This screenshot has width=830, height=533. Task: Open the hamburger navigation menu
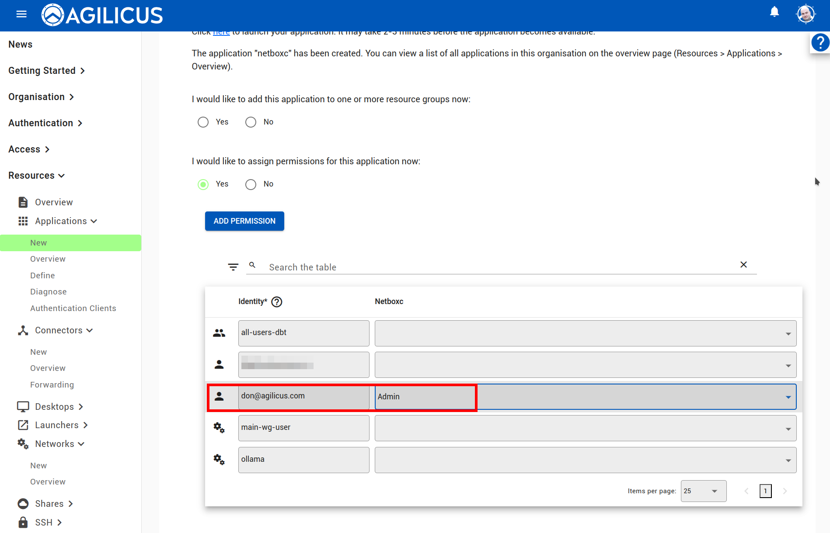(21, 14)
